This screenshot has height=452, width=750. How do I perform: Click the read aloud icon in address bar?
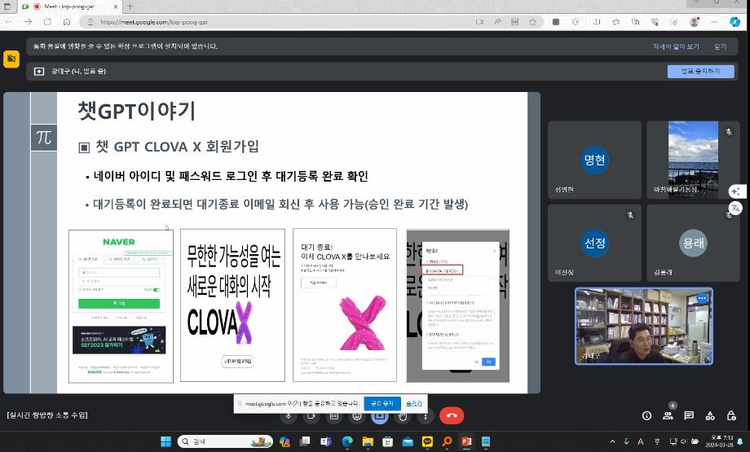[x=497, y=22]
